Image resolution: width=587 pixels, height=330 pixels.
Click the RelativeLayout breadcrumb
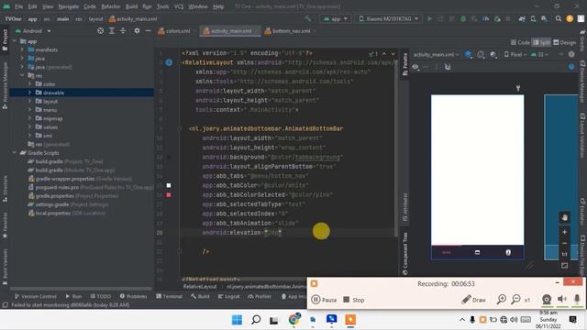coord(200,286)
